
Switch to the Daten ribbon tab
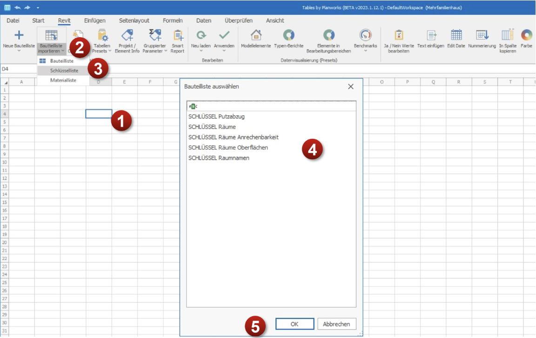point(204,20)
